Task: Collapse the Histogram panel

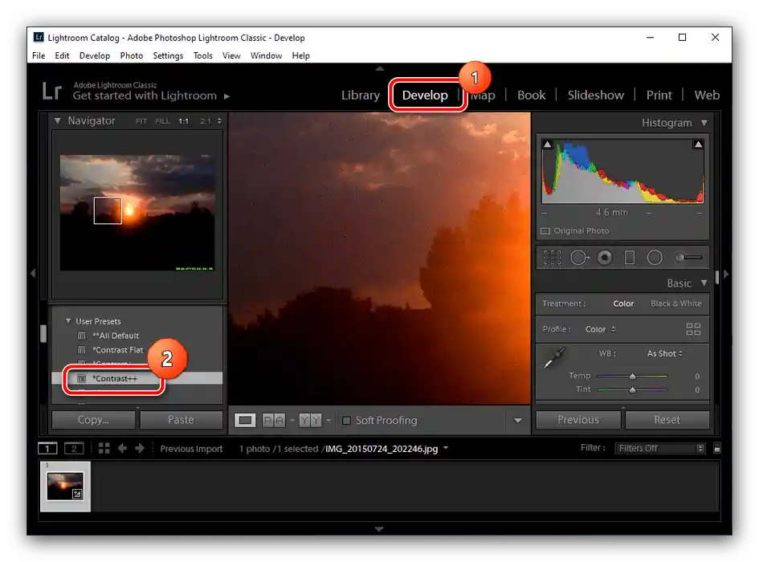Action: (704, 123)
